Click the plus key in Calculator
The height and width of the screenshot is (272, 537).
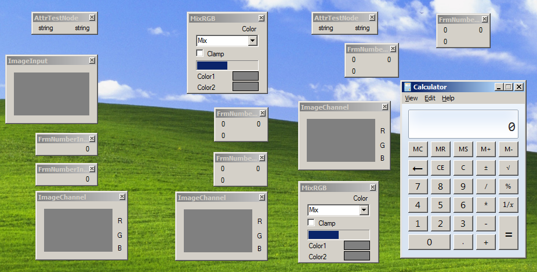(x=485, y=242)
